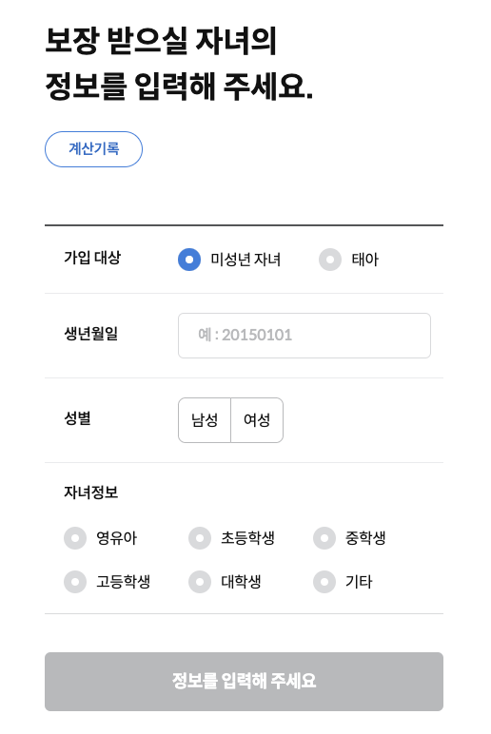The height and width of the screenshot is (734, 491).
Task: Select 남성 as gender
Action: click(205, 420)
